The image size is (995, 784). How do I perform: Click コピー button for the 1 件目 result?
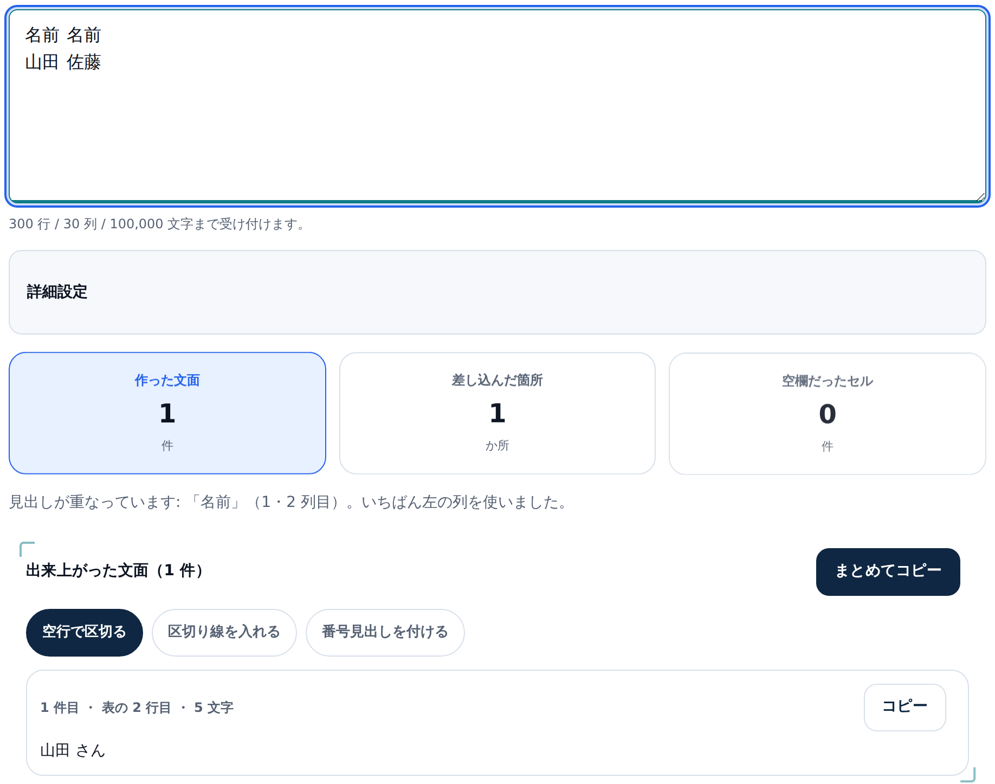(904, 707)
